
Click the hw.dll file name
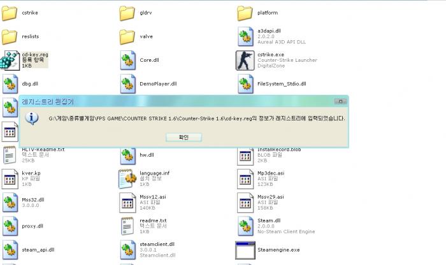click(147, 155)
